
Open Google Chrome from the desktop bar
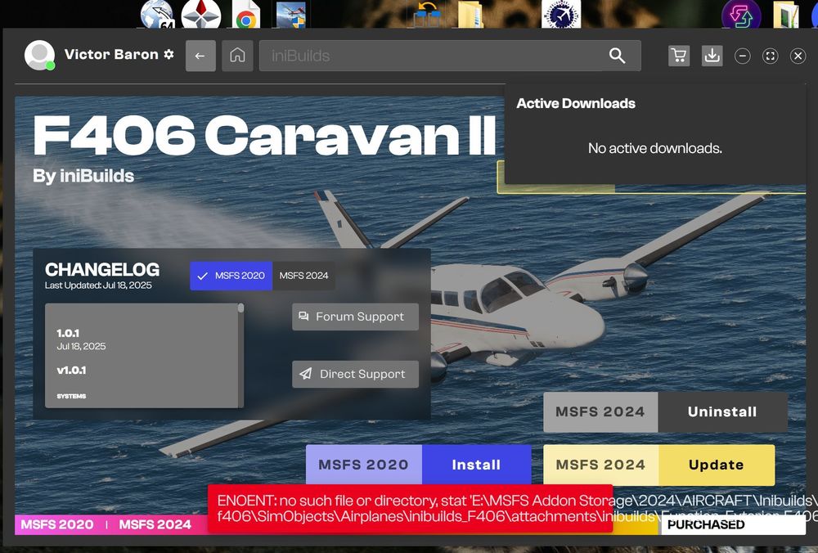coord(245,15)
